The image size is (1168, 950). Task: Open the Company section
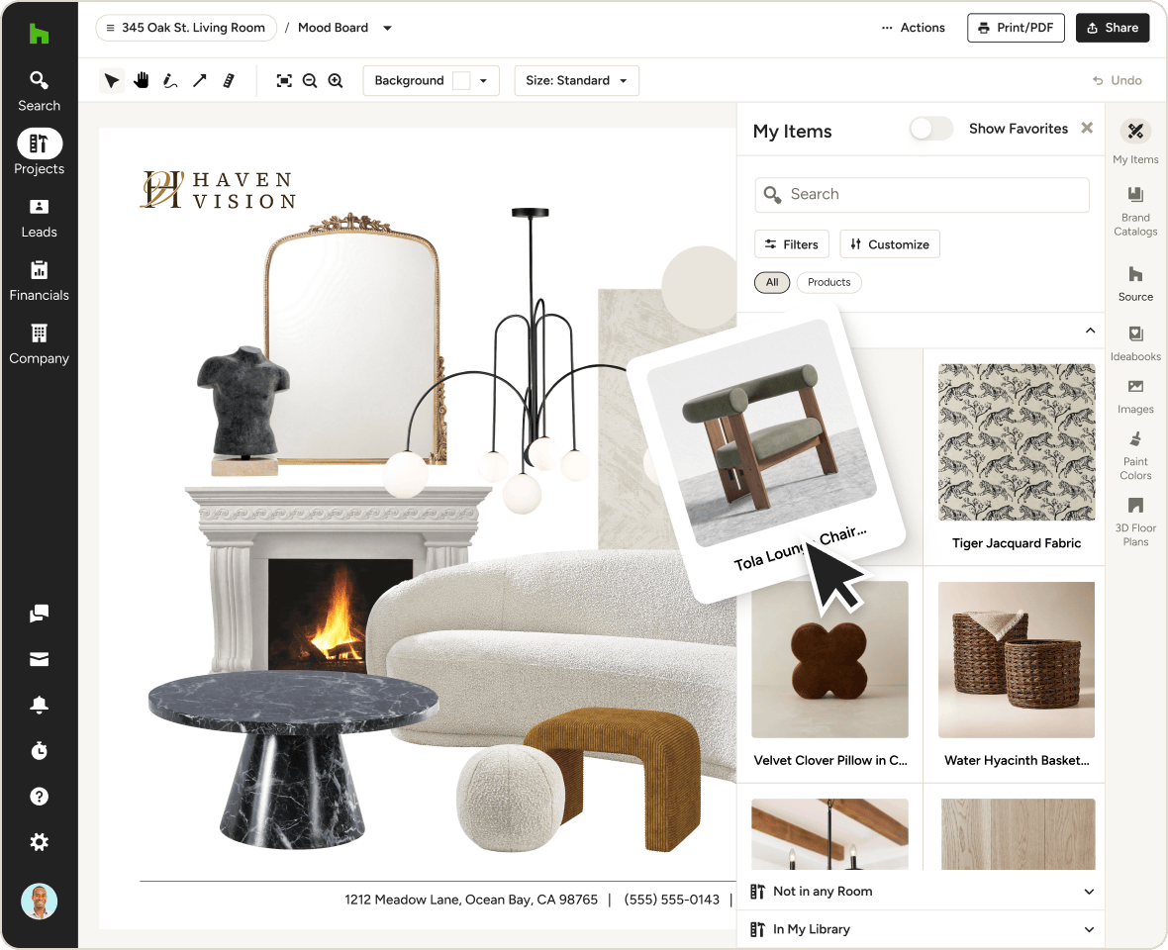[x=39, y=344]
